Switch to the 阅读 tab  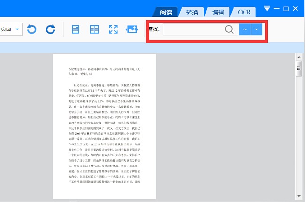coord(166,12)
